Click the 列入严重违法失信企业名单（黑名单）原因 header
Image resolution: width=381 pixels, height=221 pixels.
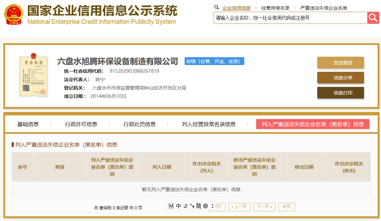[x=112, y=167]
